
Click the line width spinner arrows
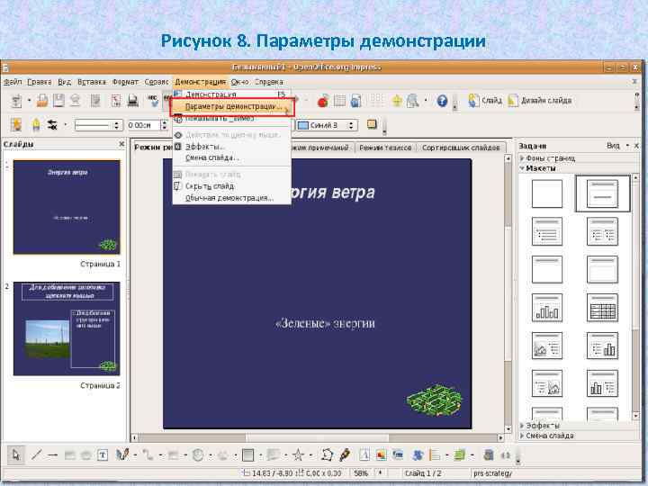point(165,125)
